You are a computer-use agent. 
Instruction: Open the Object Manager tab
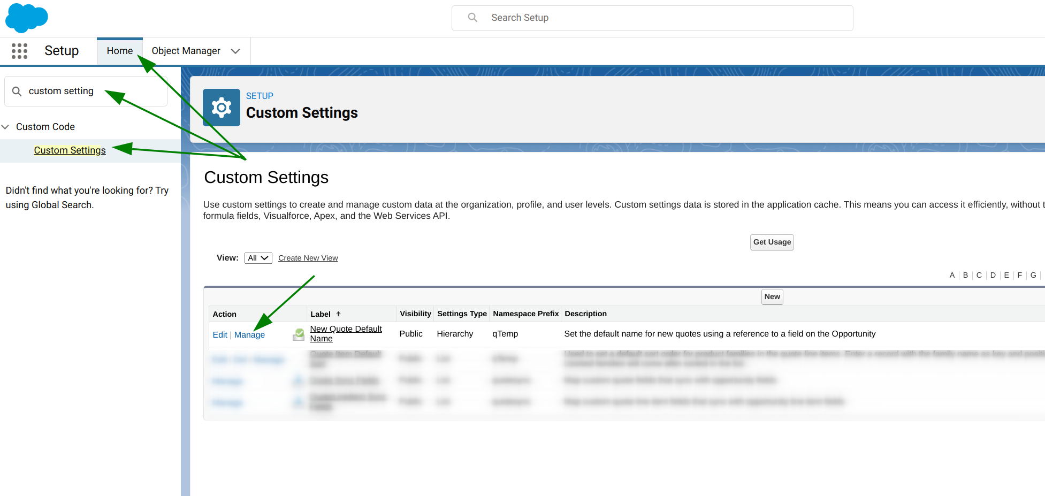[186, 51]
